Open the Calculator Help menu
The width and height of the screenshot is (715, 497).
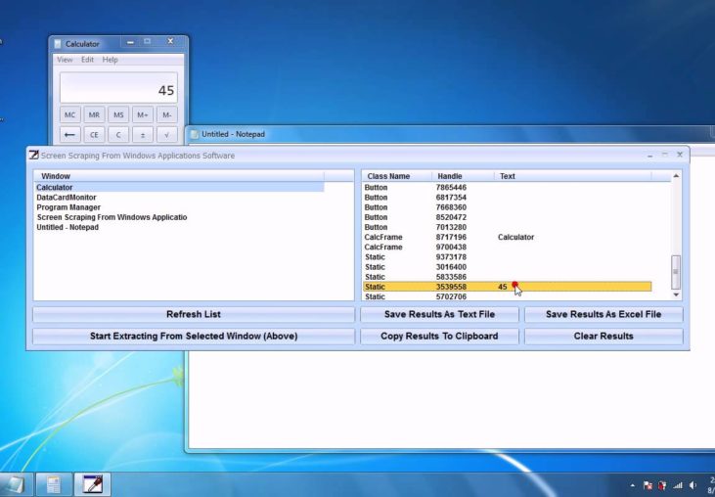[x=111, y=60]
